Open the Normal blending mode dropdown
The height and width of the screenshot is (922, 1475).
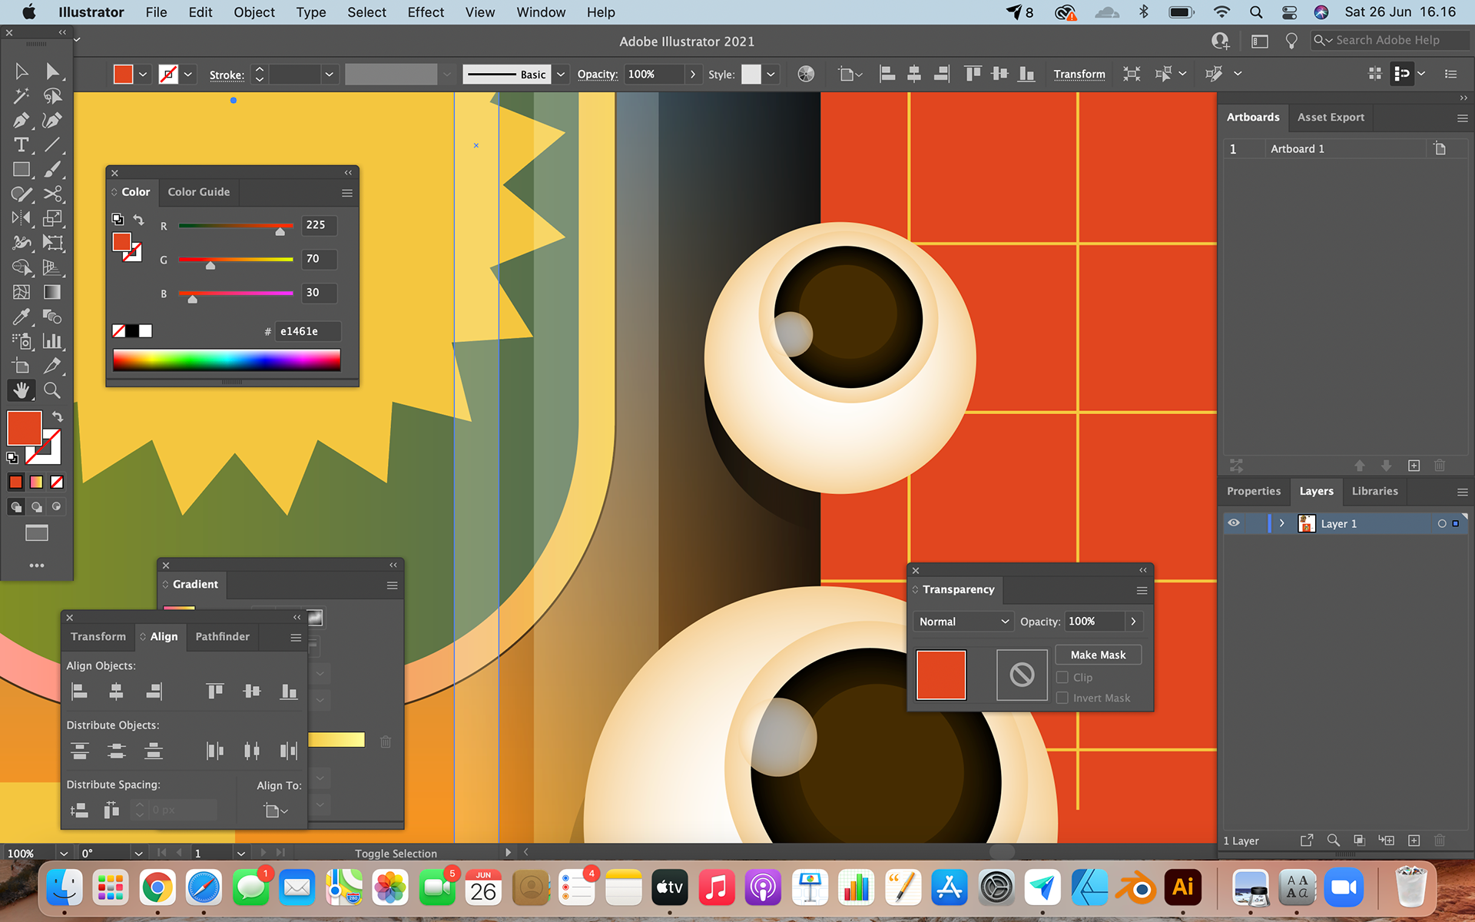[x=963, y=622]
